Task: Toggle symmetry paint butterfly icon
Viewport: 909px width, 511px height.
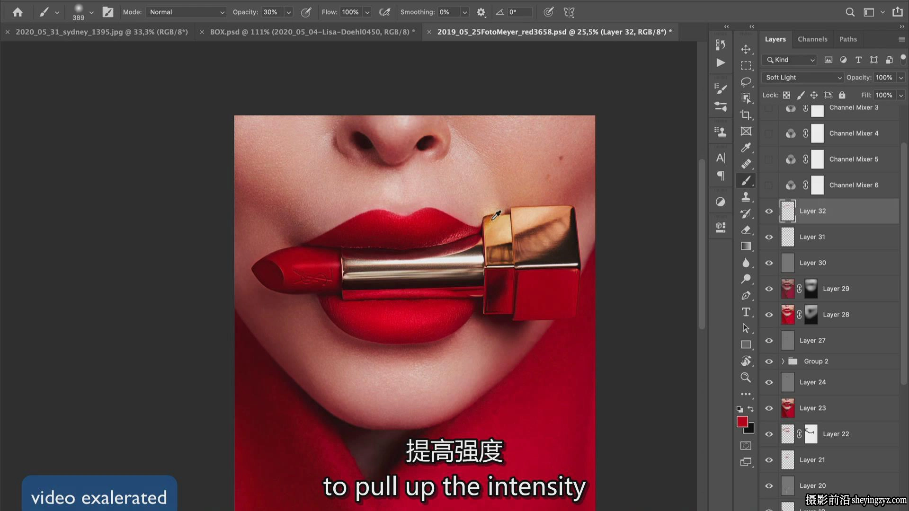Action: [x=569, y=12]
